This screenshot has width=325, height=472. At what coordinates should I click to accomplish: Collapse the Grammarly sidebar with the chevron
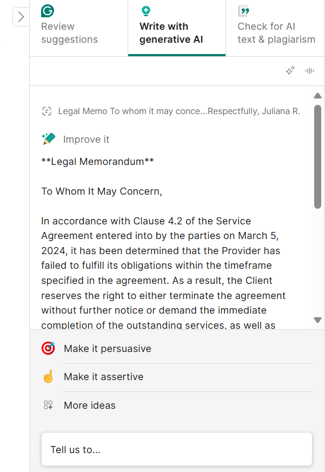(21, 17)
